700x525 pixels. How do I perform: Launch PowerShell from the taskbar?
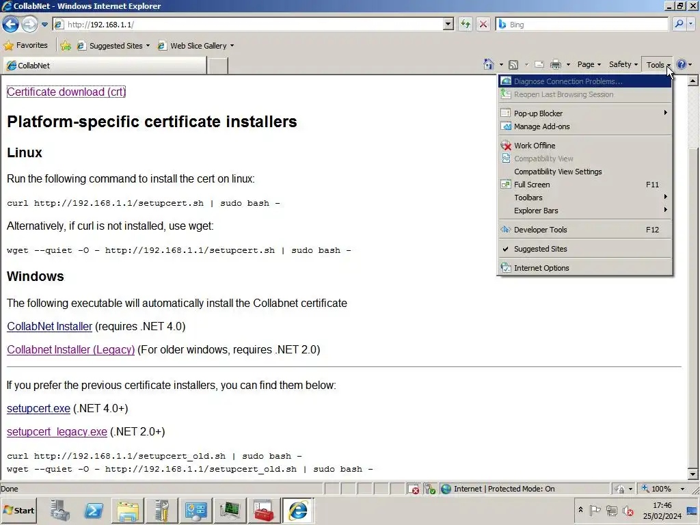[94, 511]
